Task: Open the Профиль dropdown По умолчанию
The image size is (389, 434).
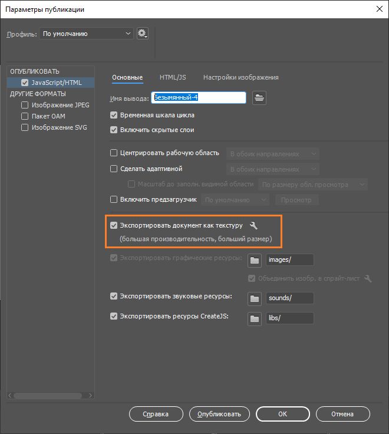Action: pyautogui.click(x=86, y=34)
